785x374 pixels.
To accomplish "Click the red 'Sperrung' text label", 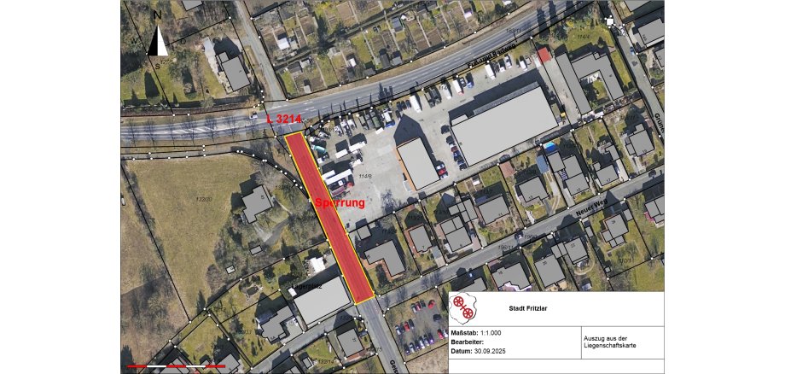I will click(340, 203).
